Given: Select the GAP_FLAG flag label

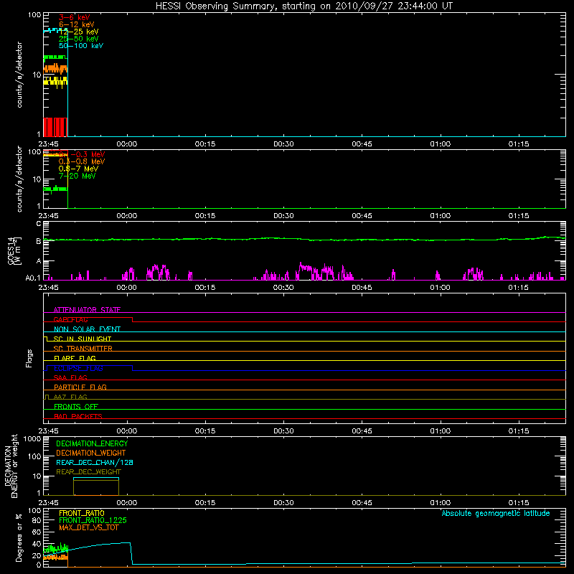Looking at the screenshot, I should tap(70, 319).
